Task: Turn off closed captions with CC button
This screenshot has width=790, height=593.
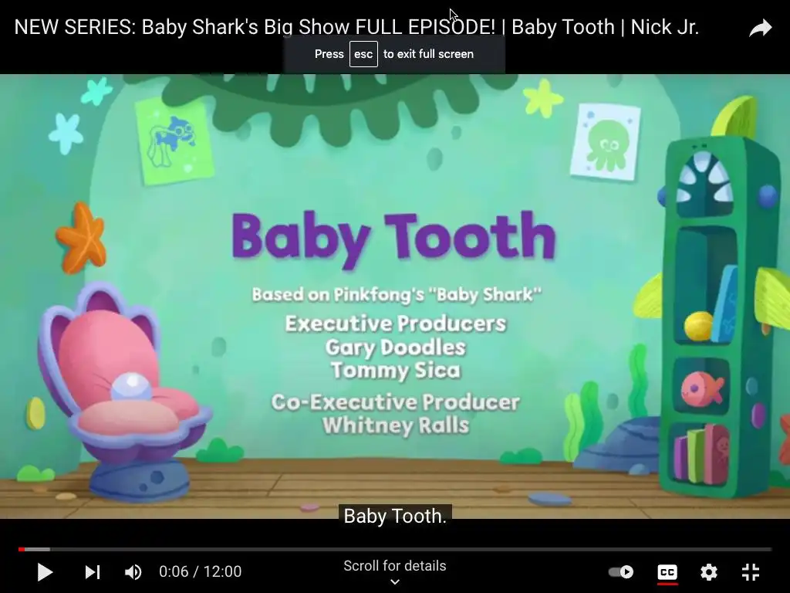Action: tap(667, 572)
